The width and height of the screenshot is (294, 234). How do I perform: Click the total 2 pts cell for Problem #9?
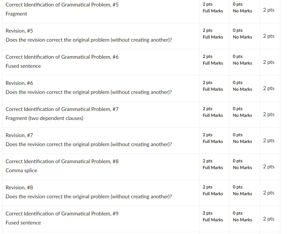point(268,219)
